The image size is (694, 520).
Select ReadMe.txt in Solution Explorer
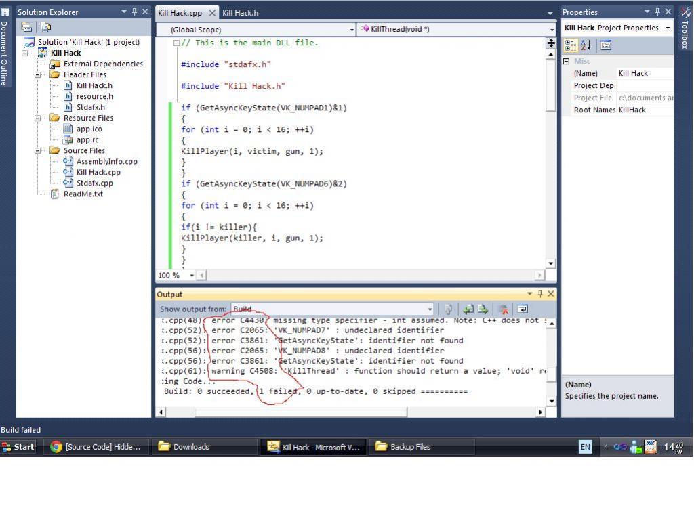click(x=83, y=194)
